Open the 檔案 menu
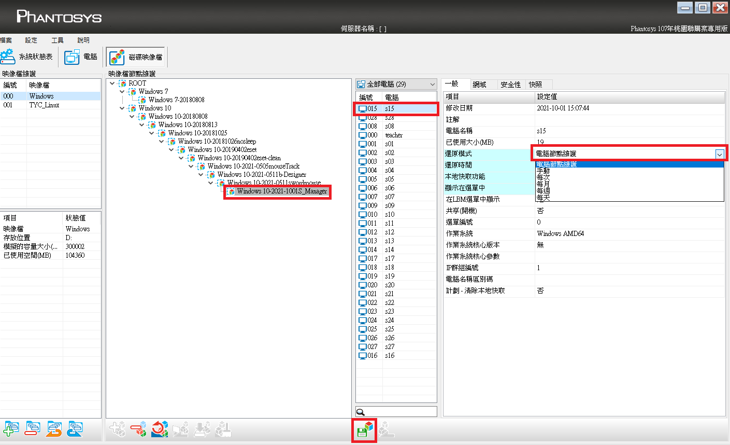 tap(6, 40)
